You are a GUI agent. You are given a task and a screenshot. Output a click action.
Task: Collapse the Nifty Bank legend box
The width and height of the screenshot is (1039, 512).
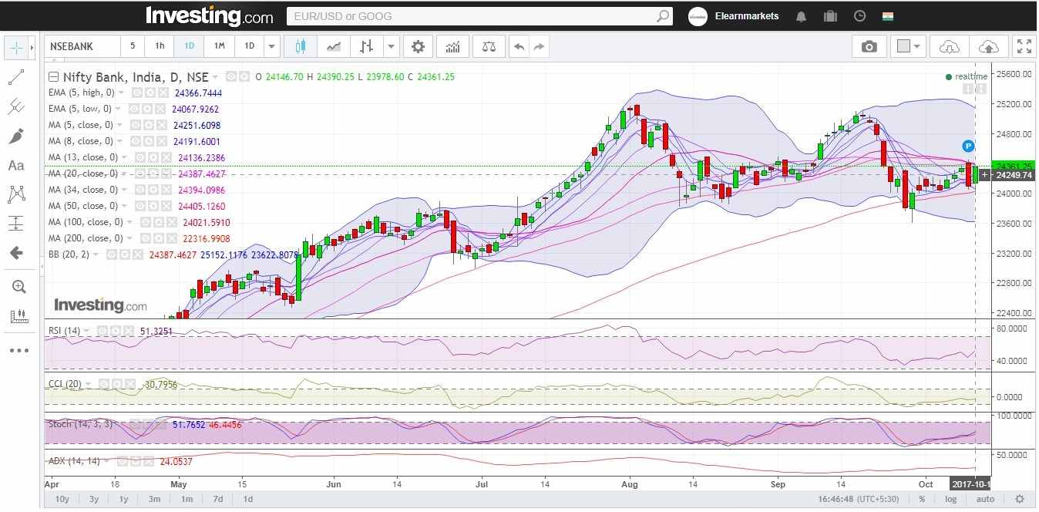point(53,77)
